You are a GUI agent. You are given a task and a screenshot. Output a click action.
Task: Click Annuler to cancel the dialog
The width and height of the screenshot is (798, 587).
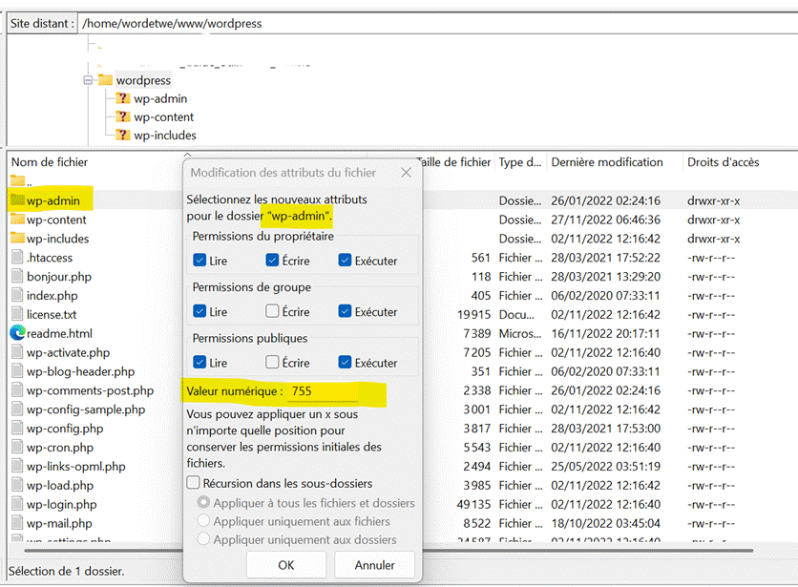pyautogui.click(x=374, y=565)
